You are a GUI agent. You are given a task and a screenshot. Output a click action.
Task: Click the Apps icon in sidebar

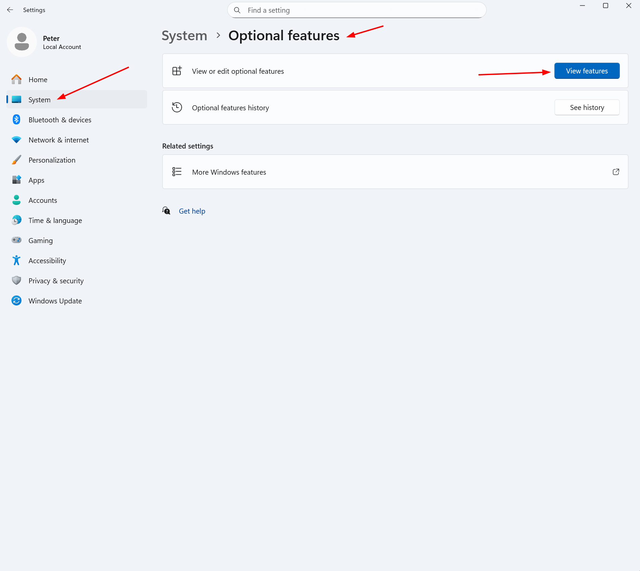coord(16,180)
